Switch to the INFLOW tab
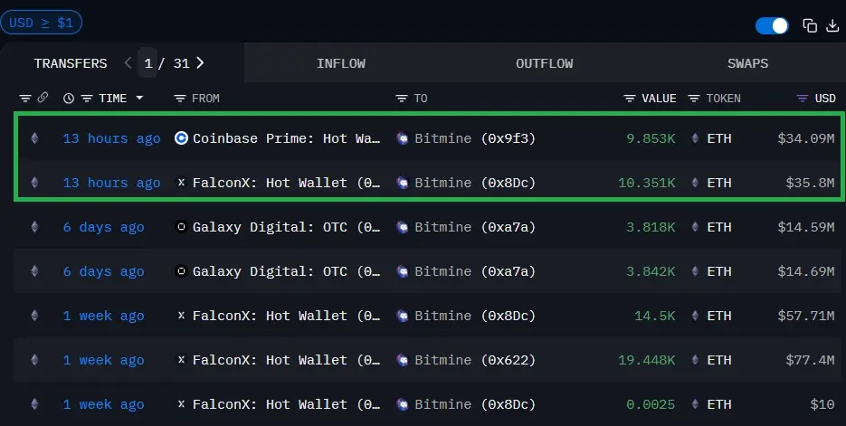The image size is (846, 426). pyautogui.click(x=341, y=63)
